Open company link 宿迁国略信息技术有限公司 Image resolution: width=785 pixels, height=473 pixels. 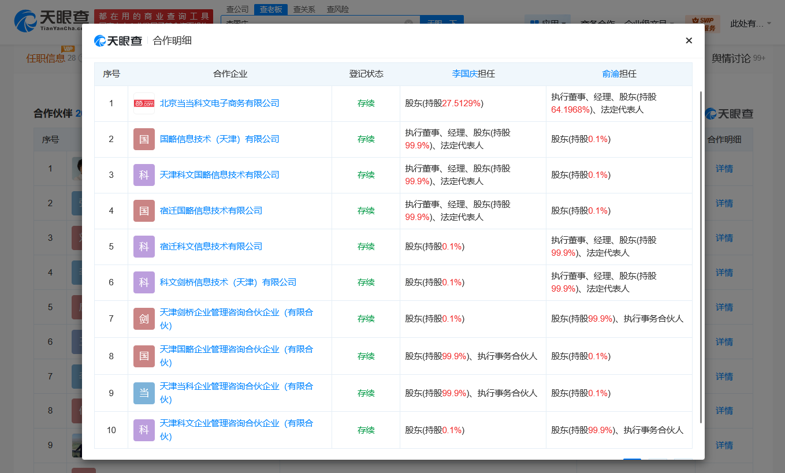tap(211, 211)
